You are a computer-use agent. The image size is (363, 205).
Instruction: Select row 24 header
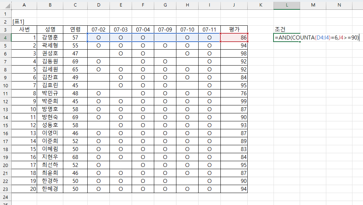click(x=5, y=197)
